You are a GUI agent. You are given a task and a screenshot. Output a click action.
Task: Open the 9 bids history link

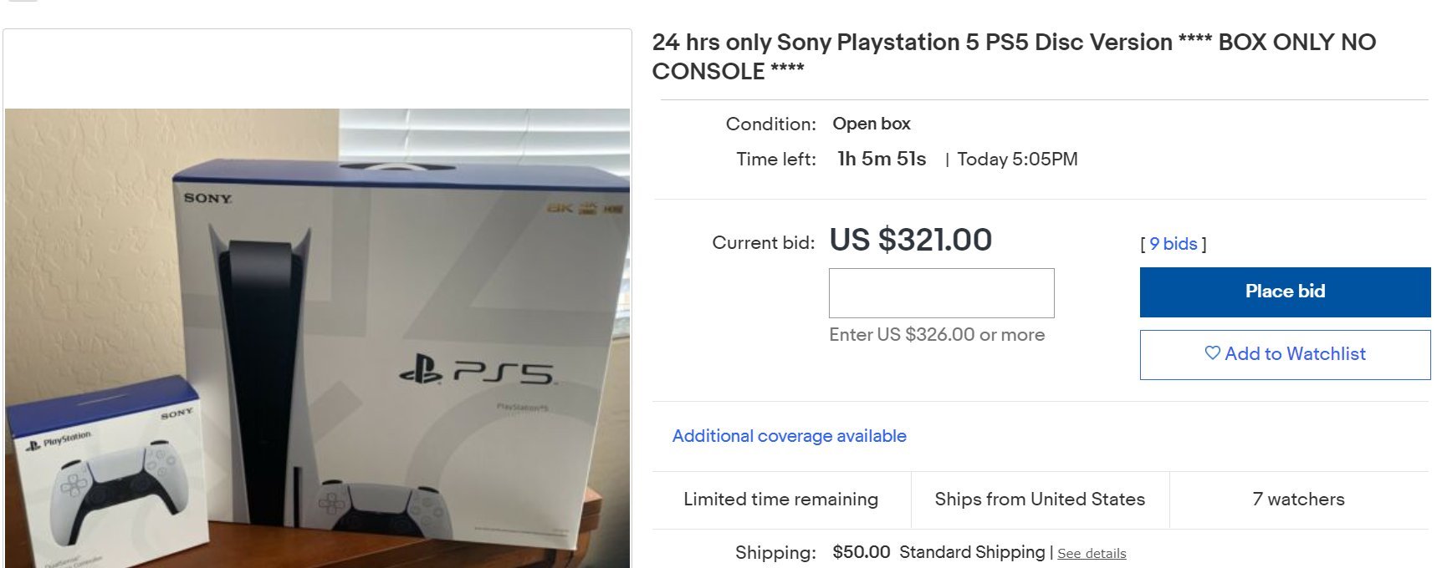(x=1173, y=244)
